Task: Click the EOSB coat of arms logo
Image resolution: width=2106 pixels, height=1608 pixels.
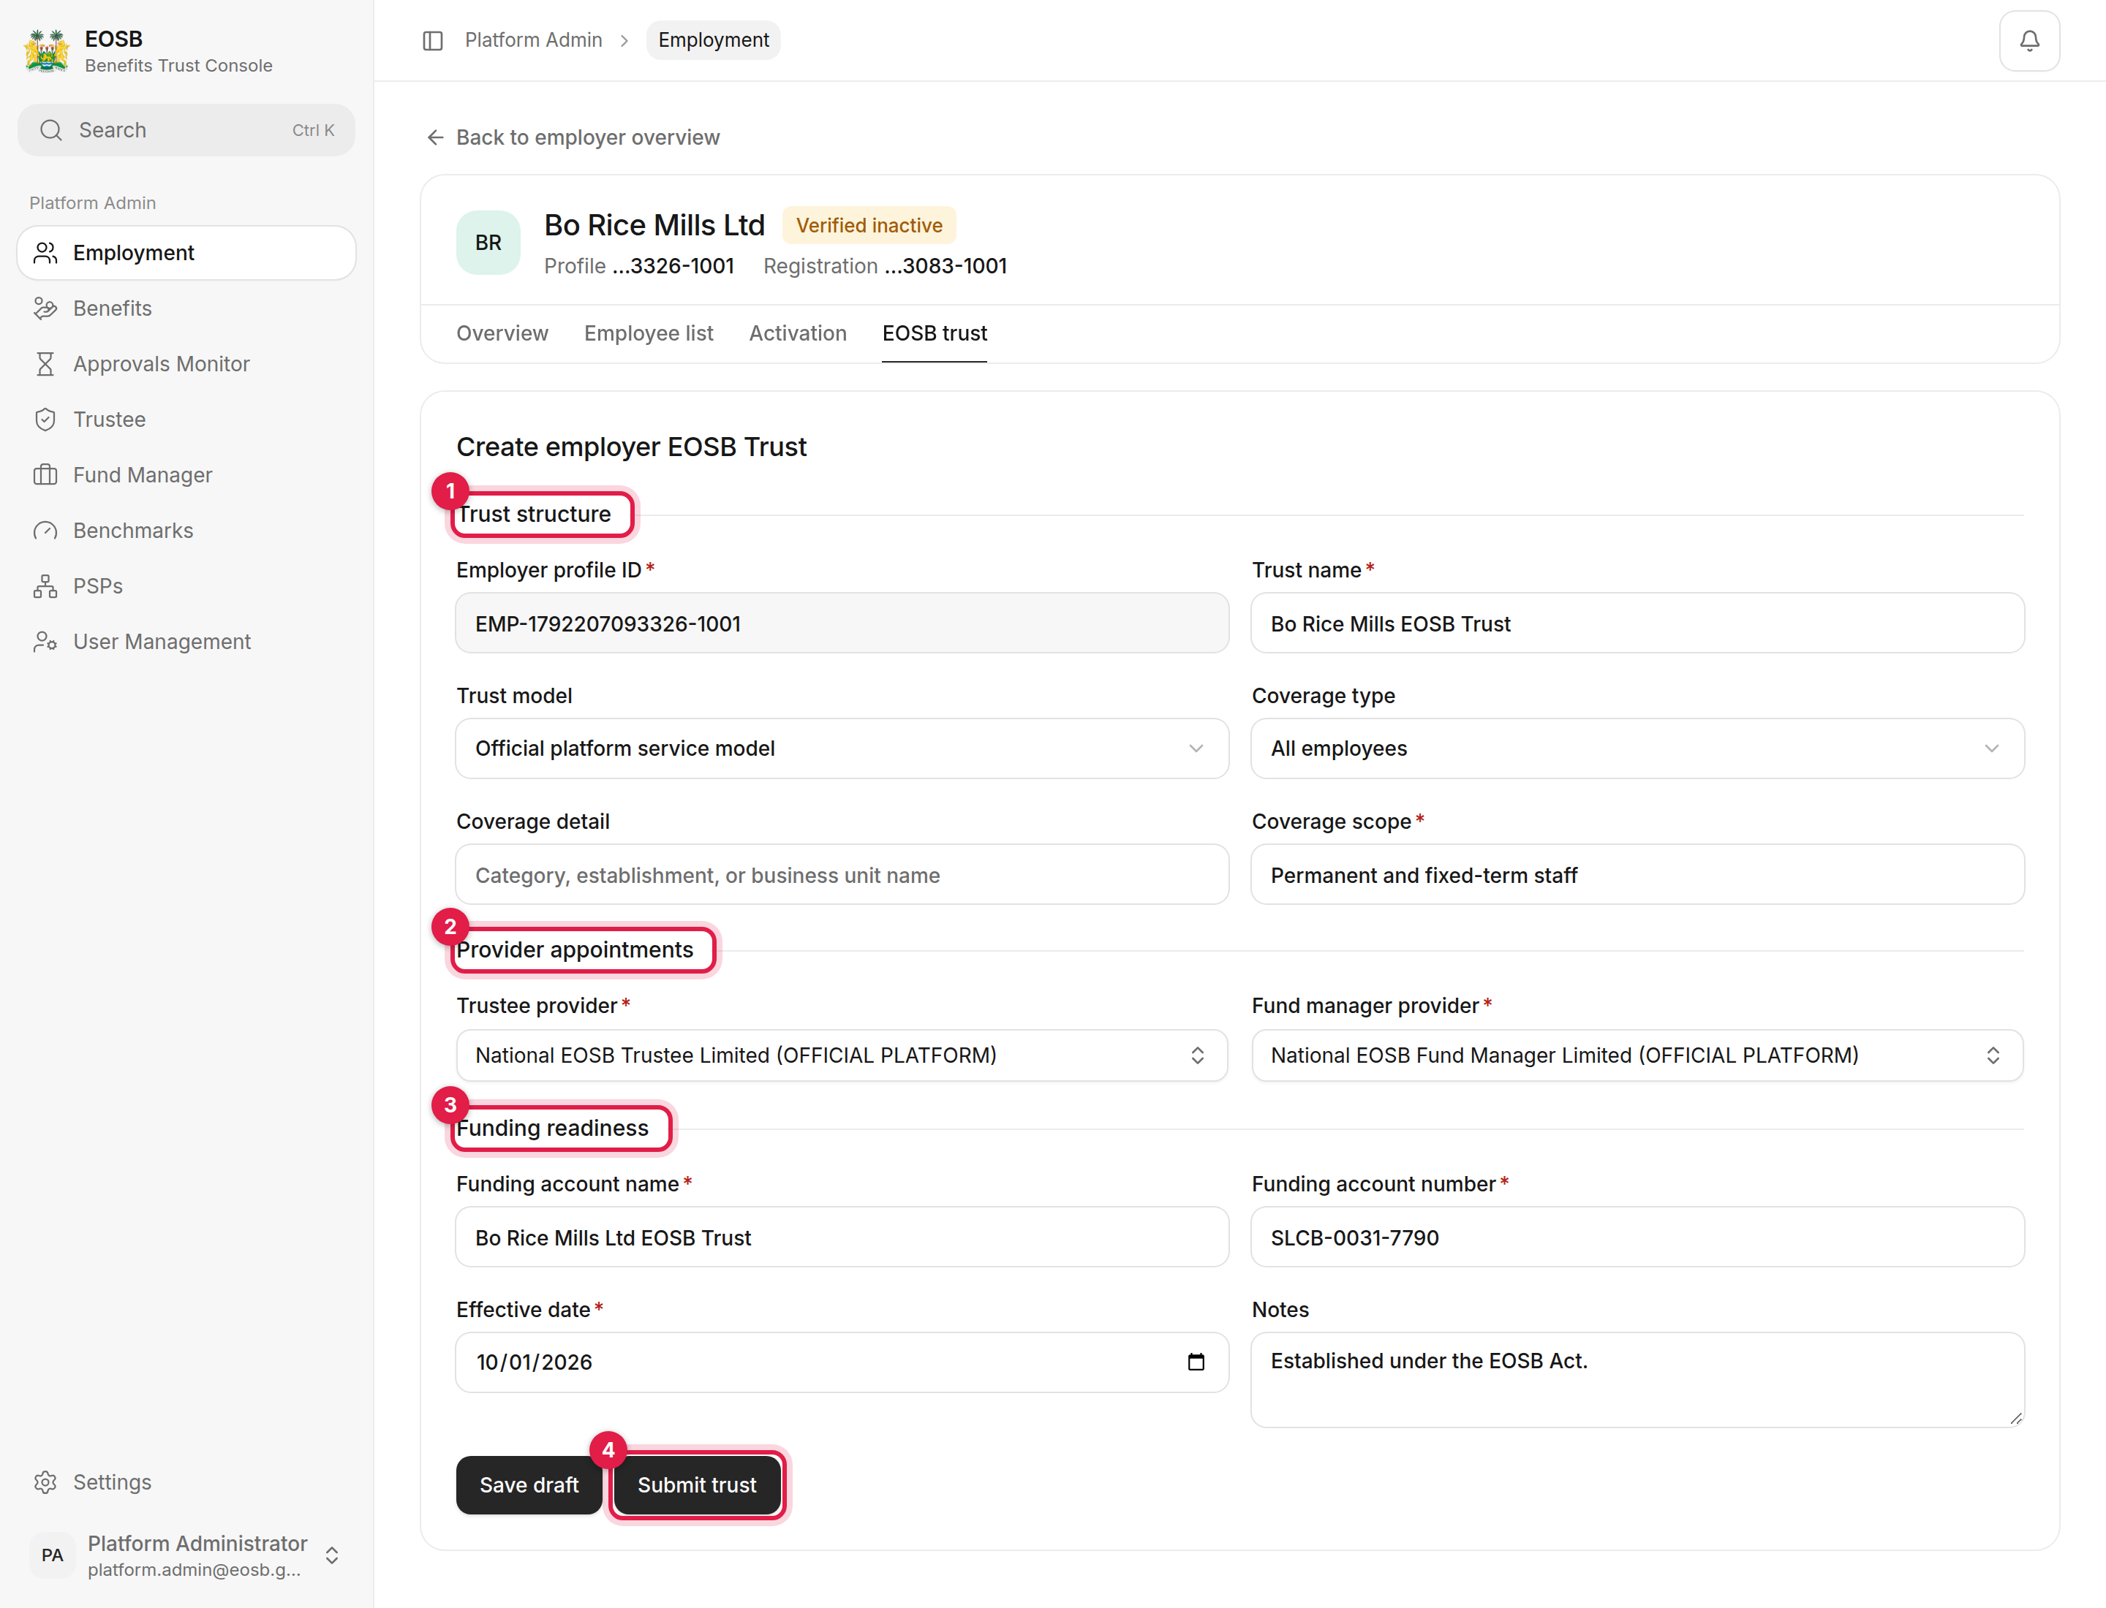Action: pos(47,50)
